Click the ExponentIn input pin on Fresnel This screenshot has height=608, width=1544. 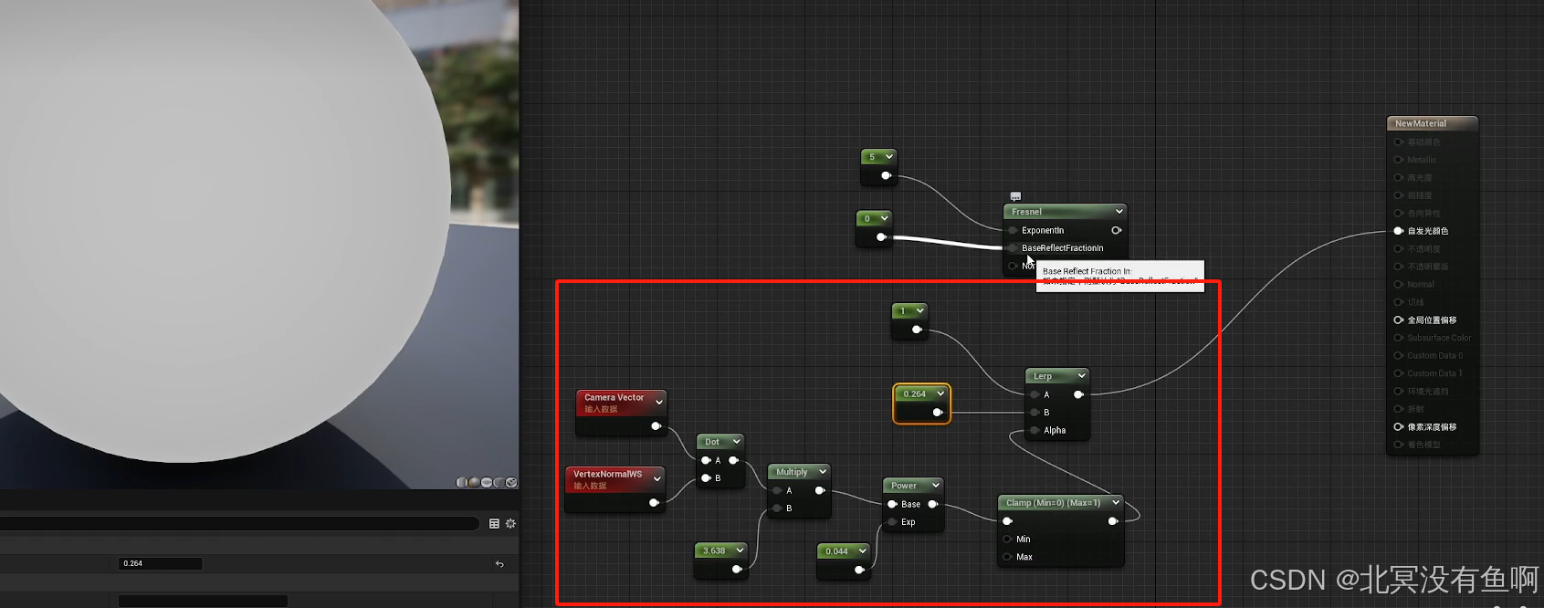point(1013,230)
